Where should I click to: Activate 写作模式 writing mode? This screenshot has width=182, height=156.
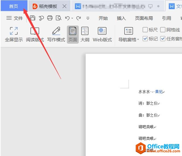[56, 34]
